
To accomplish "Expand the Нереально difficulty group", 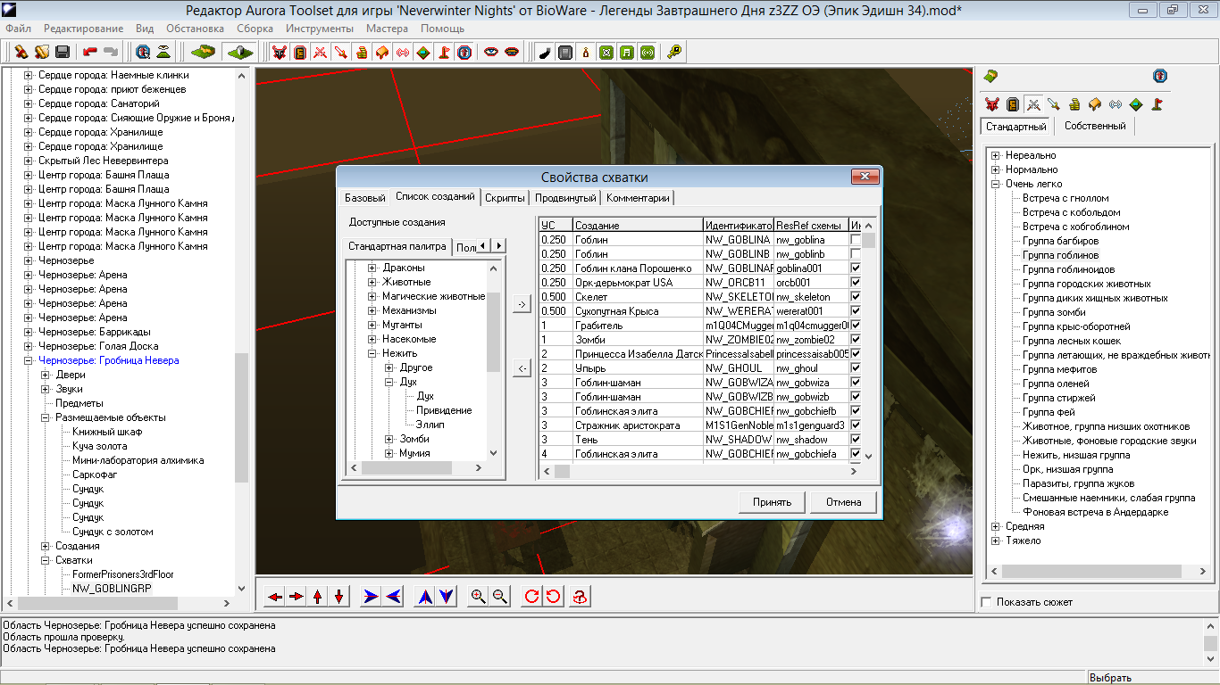I will coord(996,155).
